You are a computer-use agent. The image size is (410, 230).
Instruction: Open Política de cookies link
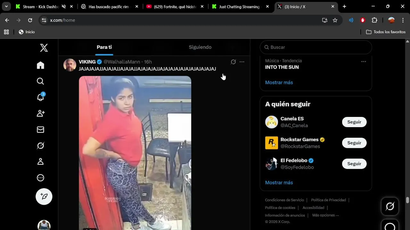[280, 208]
